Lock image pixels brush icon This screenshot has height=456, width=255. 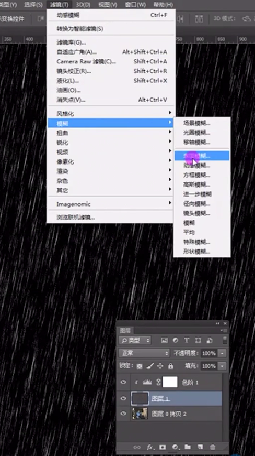point(150,366)
